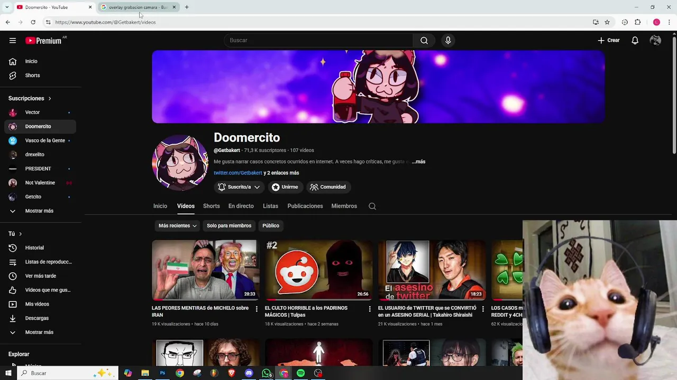
Task: Open the YouTube hamburger guide menu
Action: pos(13,41)
